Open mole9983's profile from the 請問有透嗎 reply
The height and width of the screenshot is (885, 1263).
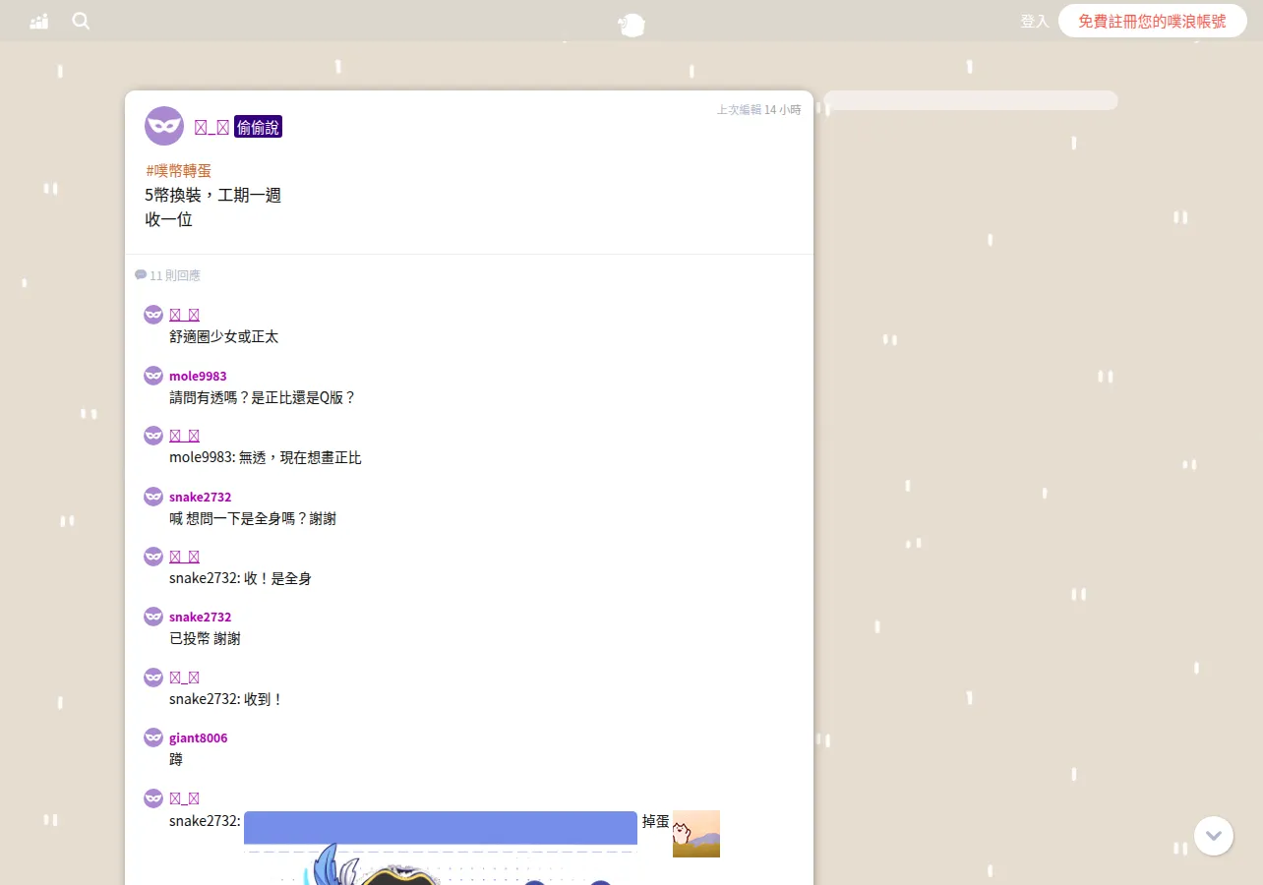pos(198,376)
